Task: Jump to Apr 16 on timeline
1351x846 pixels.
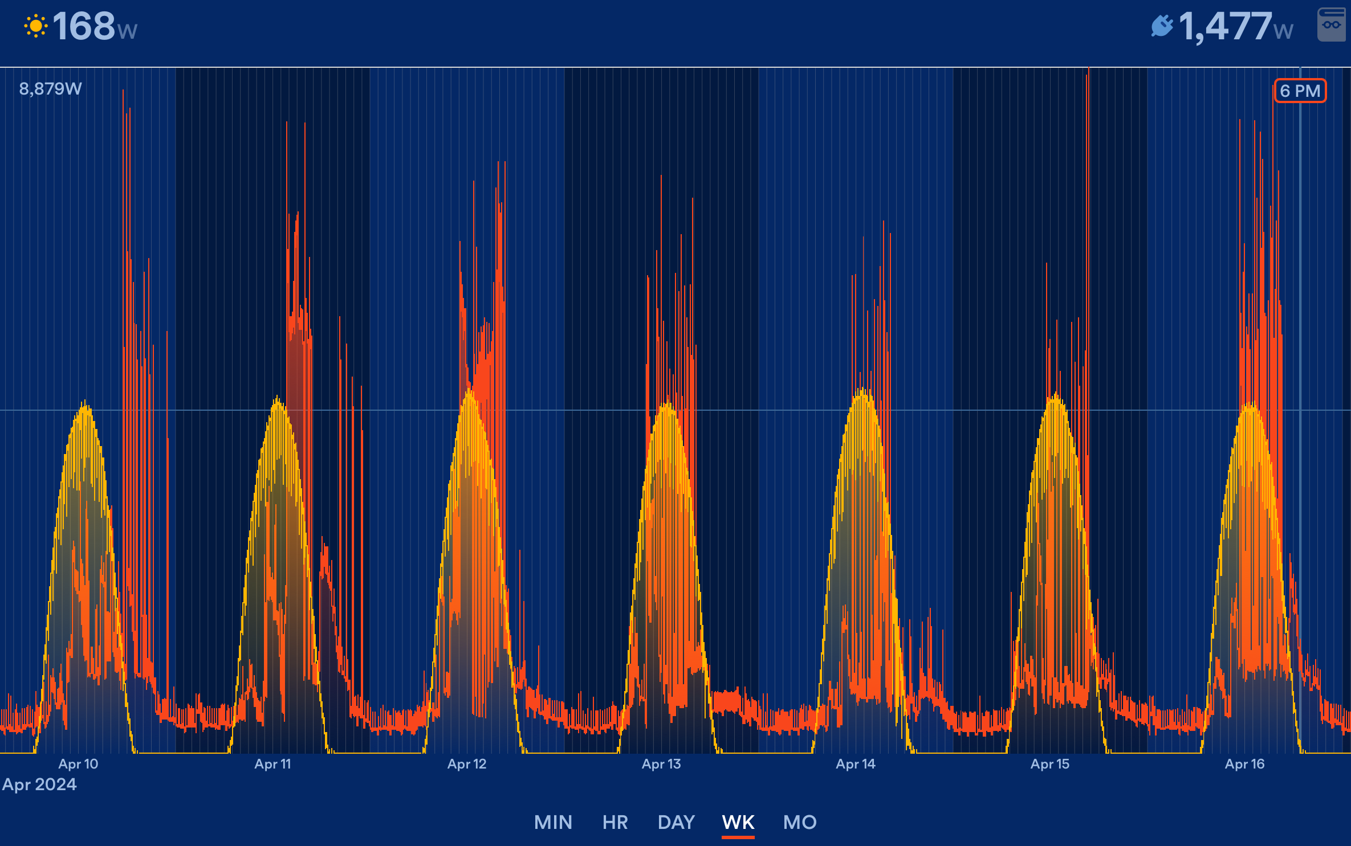Action: coord(1244,764)
